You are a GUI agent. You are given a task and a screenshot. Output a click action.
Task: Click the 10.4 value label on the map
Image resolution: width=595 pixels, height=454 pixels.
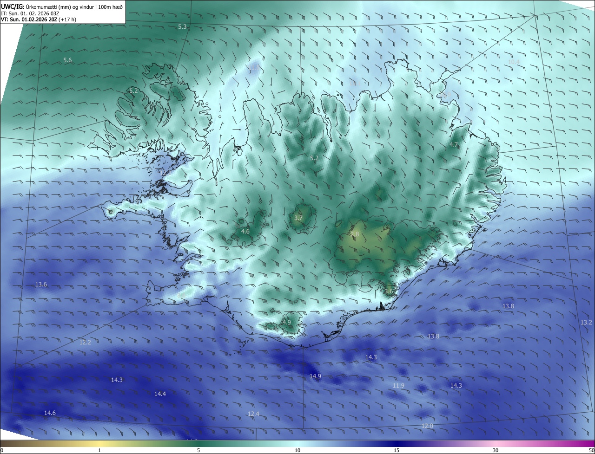coord(514,62)
